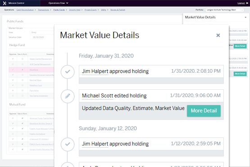The image size is (250, 167).
Task: Navigate to SMAs step
Action: point(104,10)
